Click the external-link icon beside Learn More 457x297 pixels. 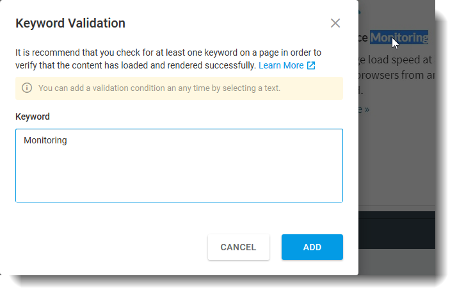tap(311, 65)
